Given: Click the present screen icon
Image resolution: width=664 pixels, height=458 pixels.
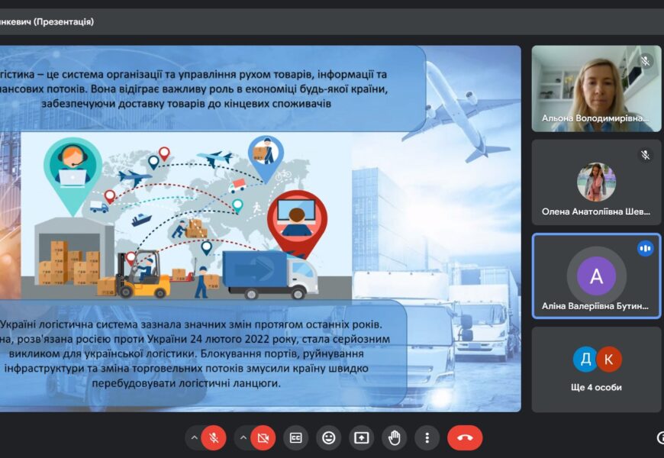Looking at the screenshot, I should click(x=362, y=437).
